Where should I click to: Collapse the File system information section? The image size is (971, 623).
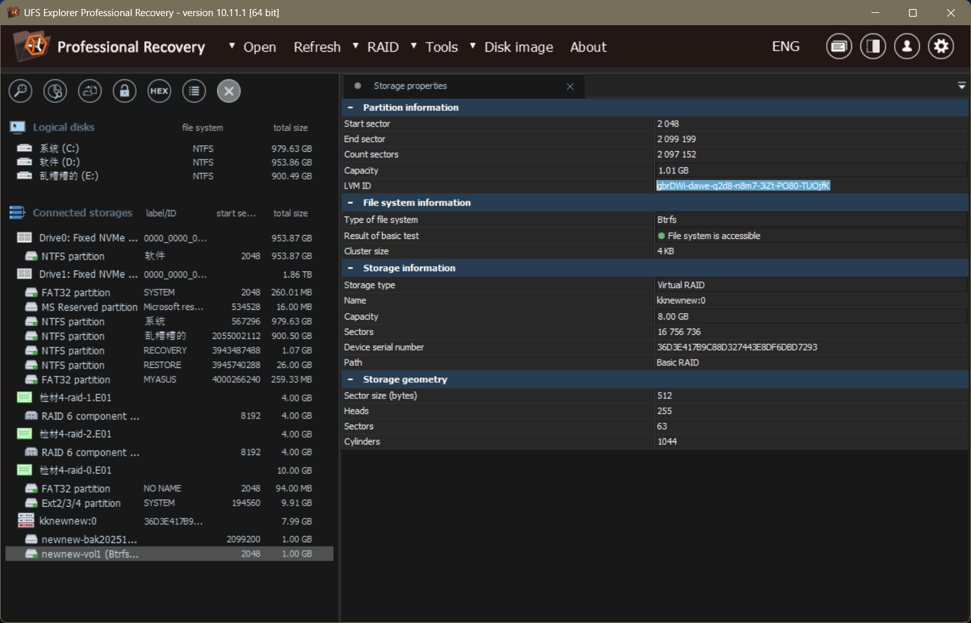pos(350,203)
